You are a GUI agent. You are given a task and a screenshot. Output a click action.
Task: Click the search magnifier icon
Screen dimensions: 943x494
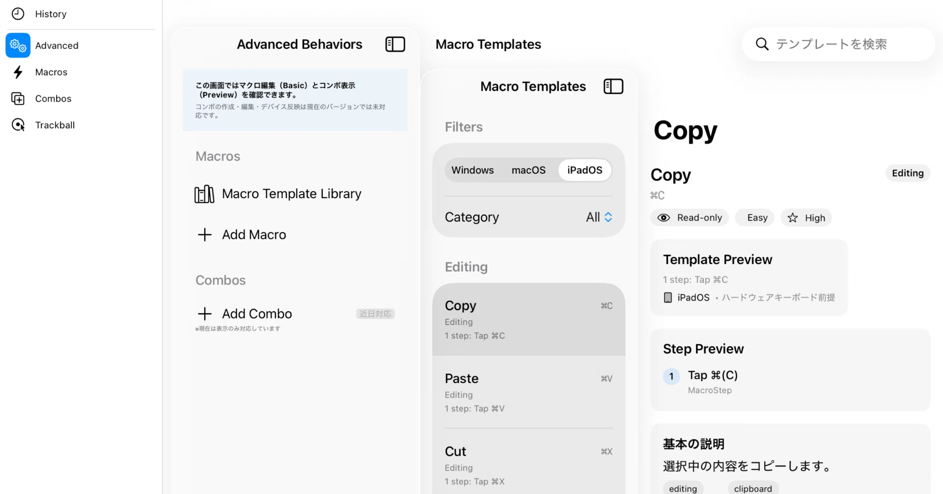click(762, 44)
